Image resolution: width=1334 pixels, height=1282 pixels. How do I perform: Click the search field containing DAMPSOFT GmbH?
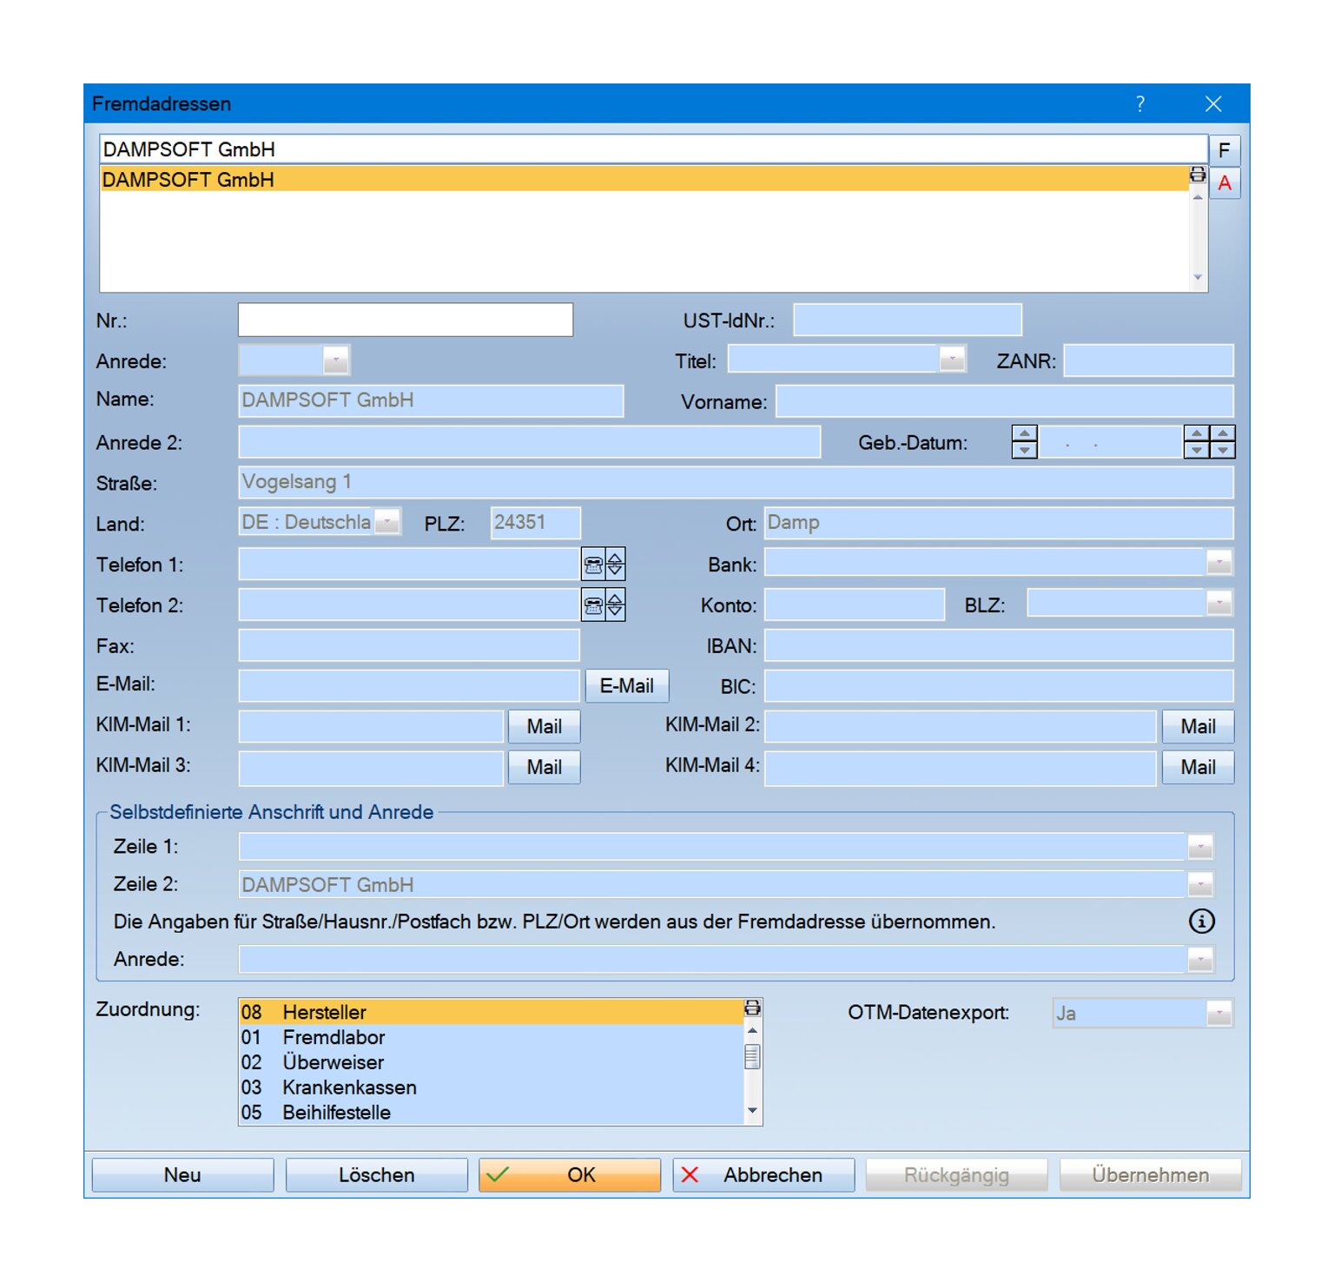[653, 149]
